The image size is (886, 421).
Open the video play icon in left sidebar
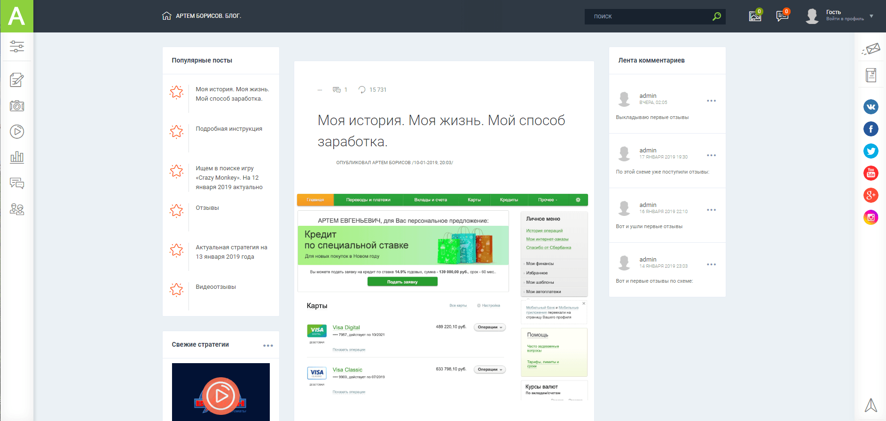(17, 132)
